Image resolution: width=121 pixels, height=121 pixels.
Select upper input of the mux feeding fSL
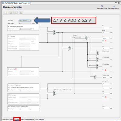[55, 92]
